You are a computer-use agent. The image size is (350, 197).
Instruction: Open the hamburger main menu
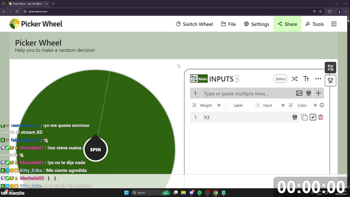[x=334, y=24]
